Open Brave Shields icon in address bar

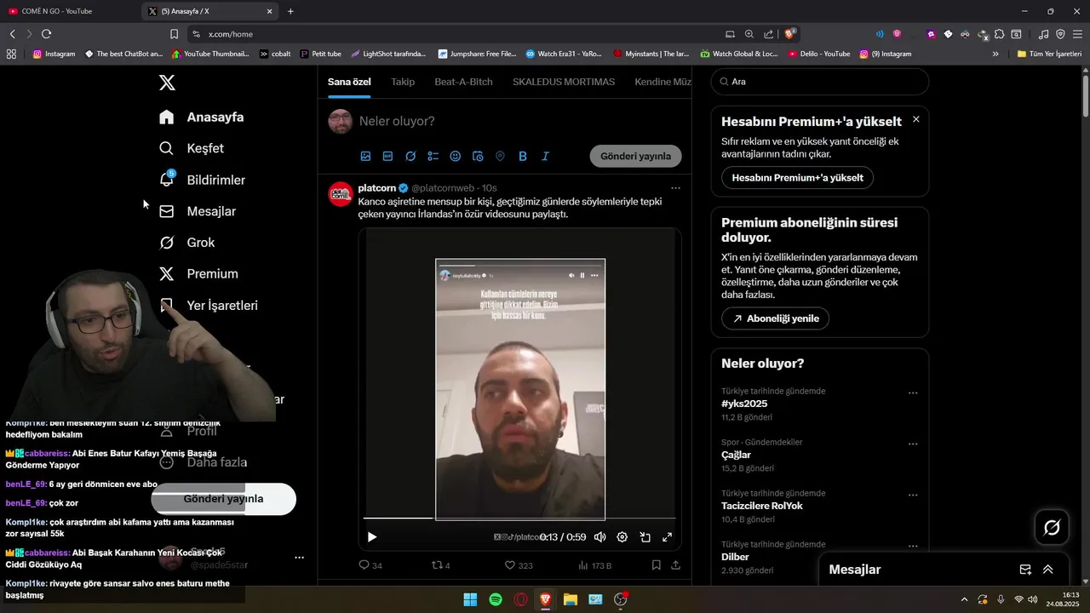[790, 34]
